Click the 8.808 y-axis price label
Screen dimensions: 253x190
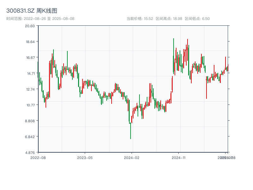(x=30, y=121)
